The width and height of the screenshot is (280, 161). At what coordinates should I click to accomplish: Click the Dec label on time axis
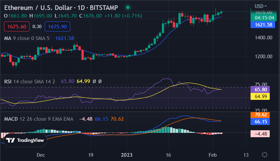(41, 155)
